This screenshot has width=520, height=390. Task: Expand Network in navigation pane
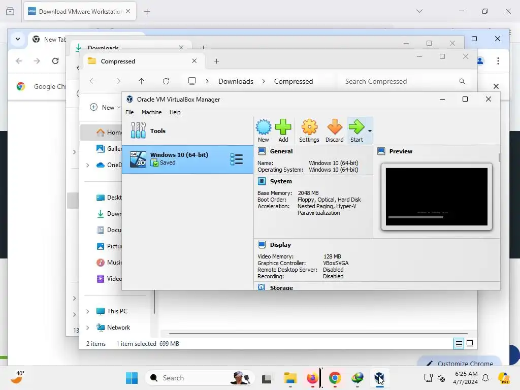coord(87,328)
